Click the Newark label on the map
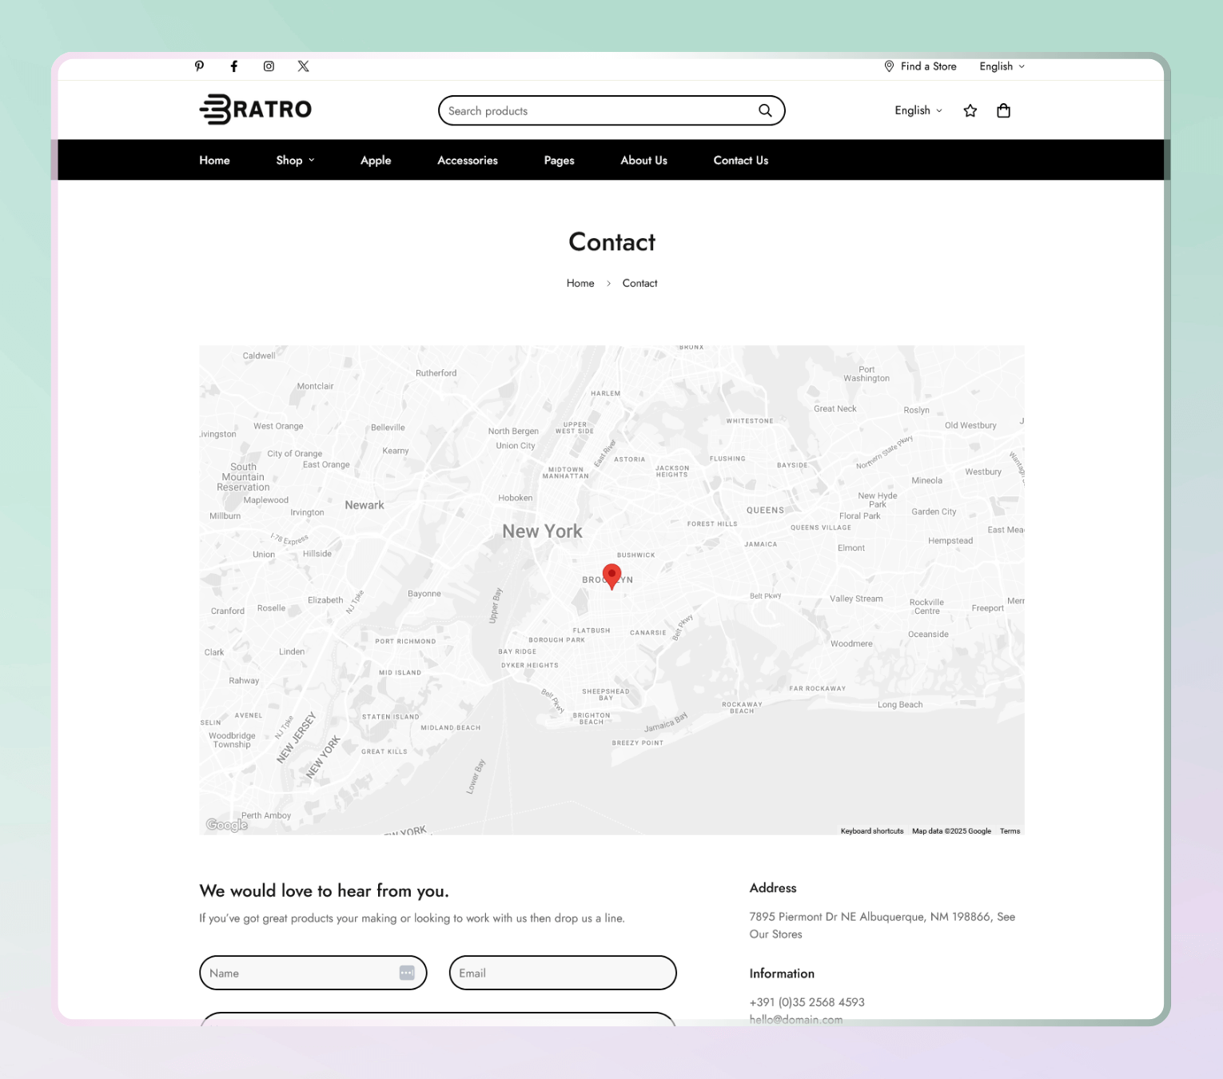The image size is (1223, 1079). 365,505
